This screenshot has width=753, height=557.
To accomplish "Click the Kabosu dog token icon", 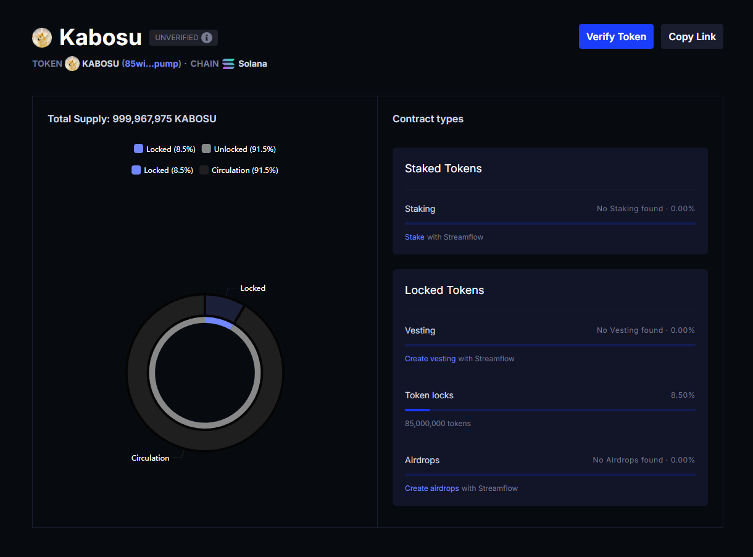I will [41, 37].
